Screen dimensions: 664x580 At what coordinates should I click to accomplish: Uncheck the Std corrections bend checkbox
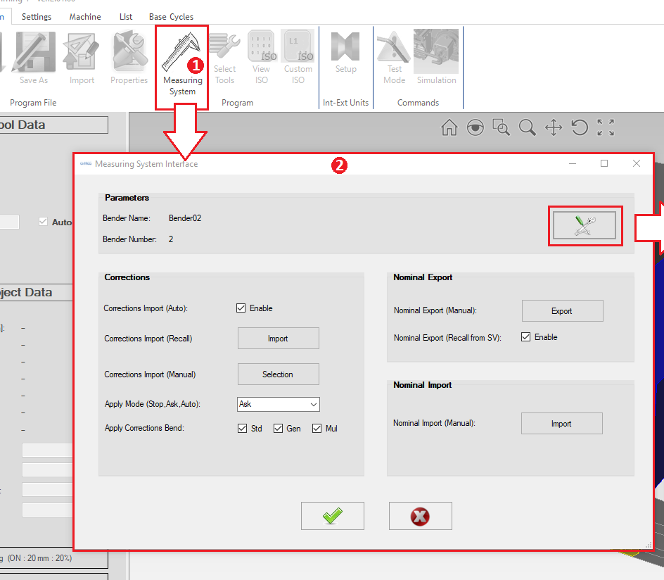(242, 429)
